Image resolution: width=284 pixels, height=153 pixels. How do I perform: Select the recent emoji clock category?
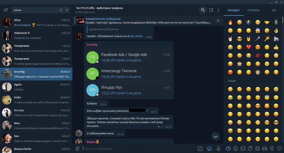click(228, 149)
